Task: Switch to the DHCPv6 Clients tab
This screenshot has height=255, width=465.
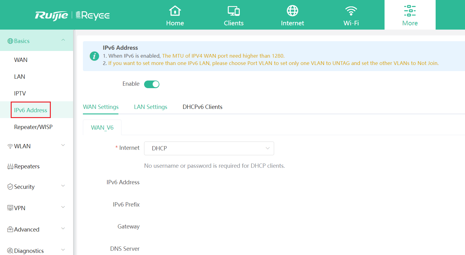Action: (x=202, y=107)
